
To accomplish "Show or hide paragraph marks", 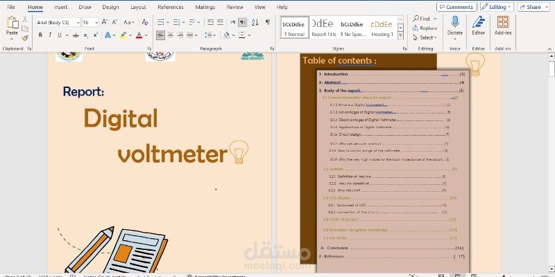I will [x=268, y=22].
